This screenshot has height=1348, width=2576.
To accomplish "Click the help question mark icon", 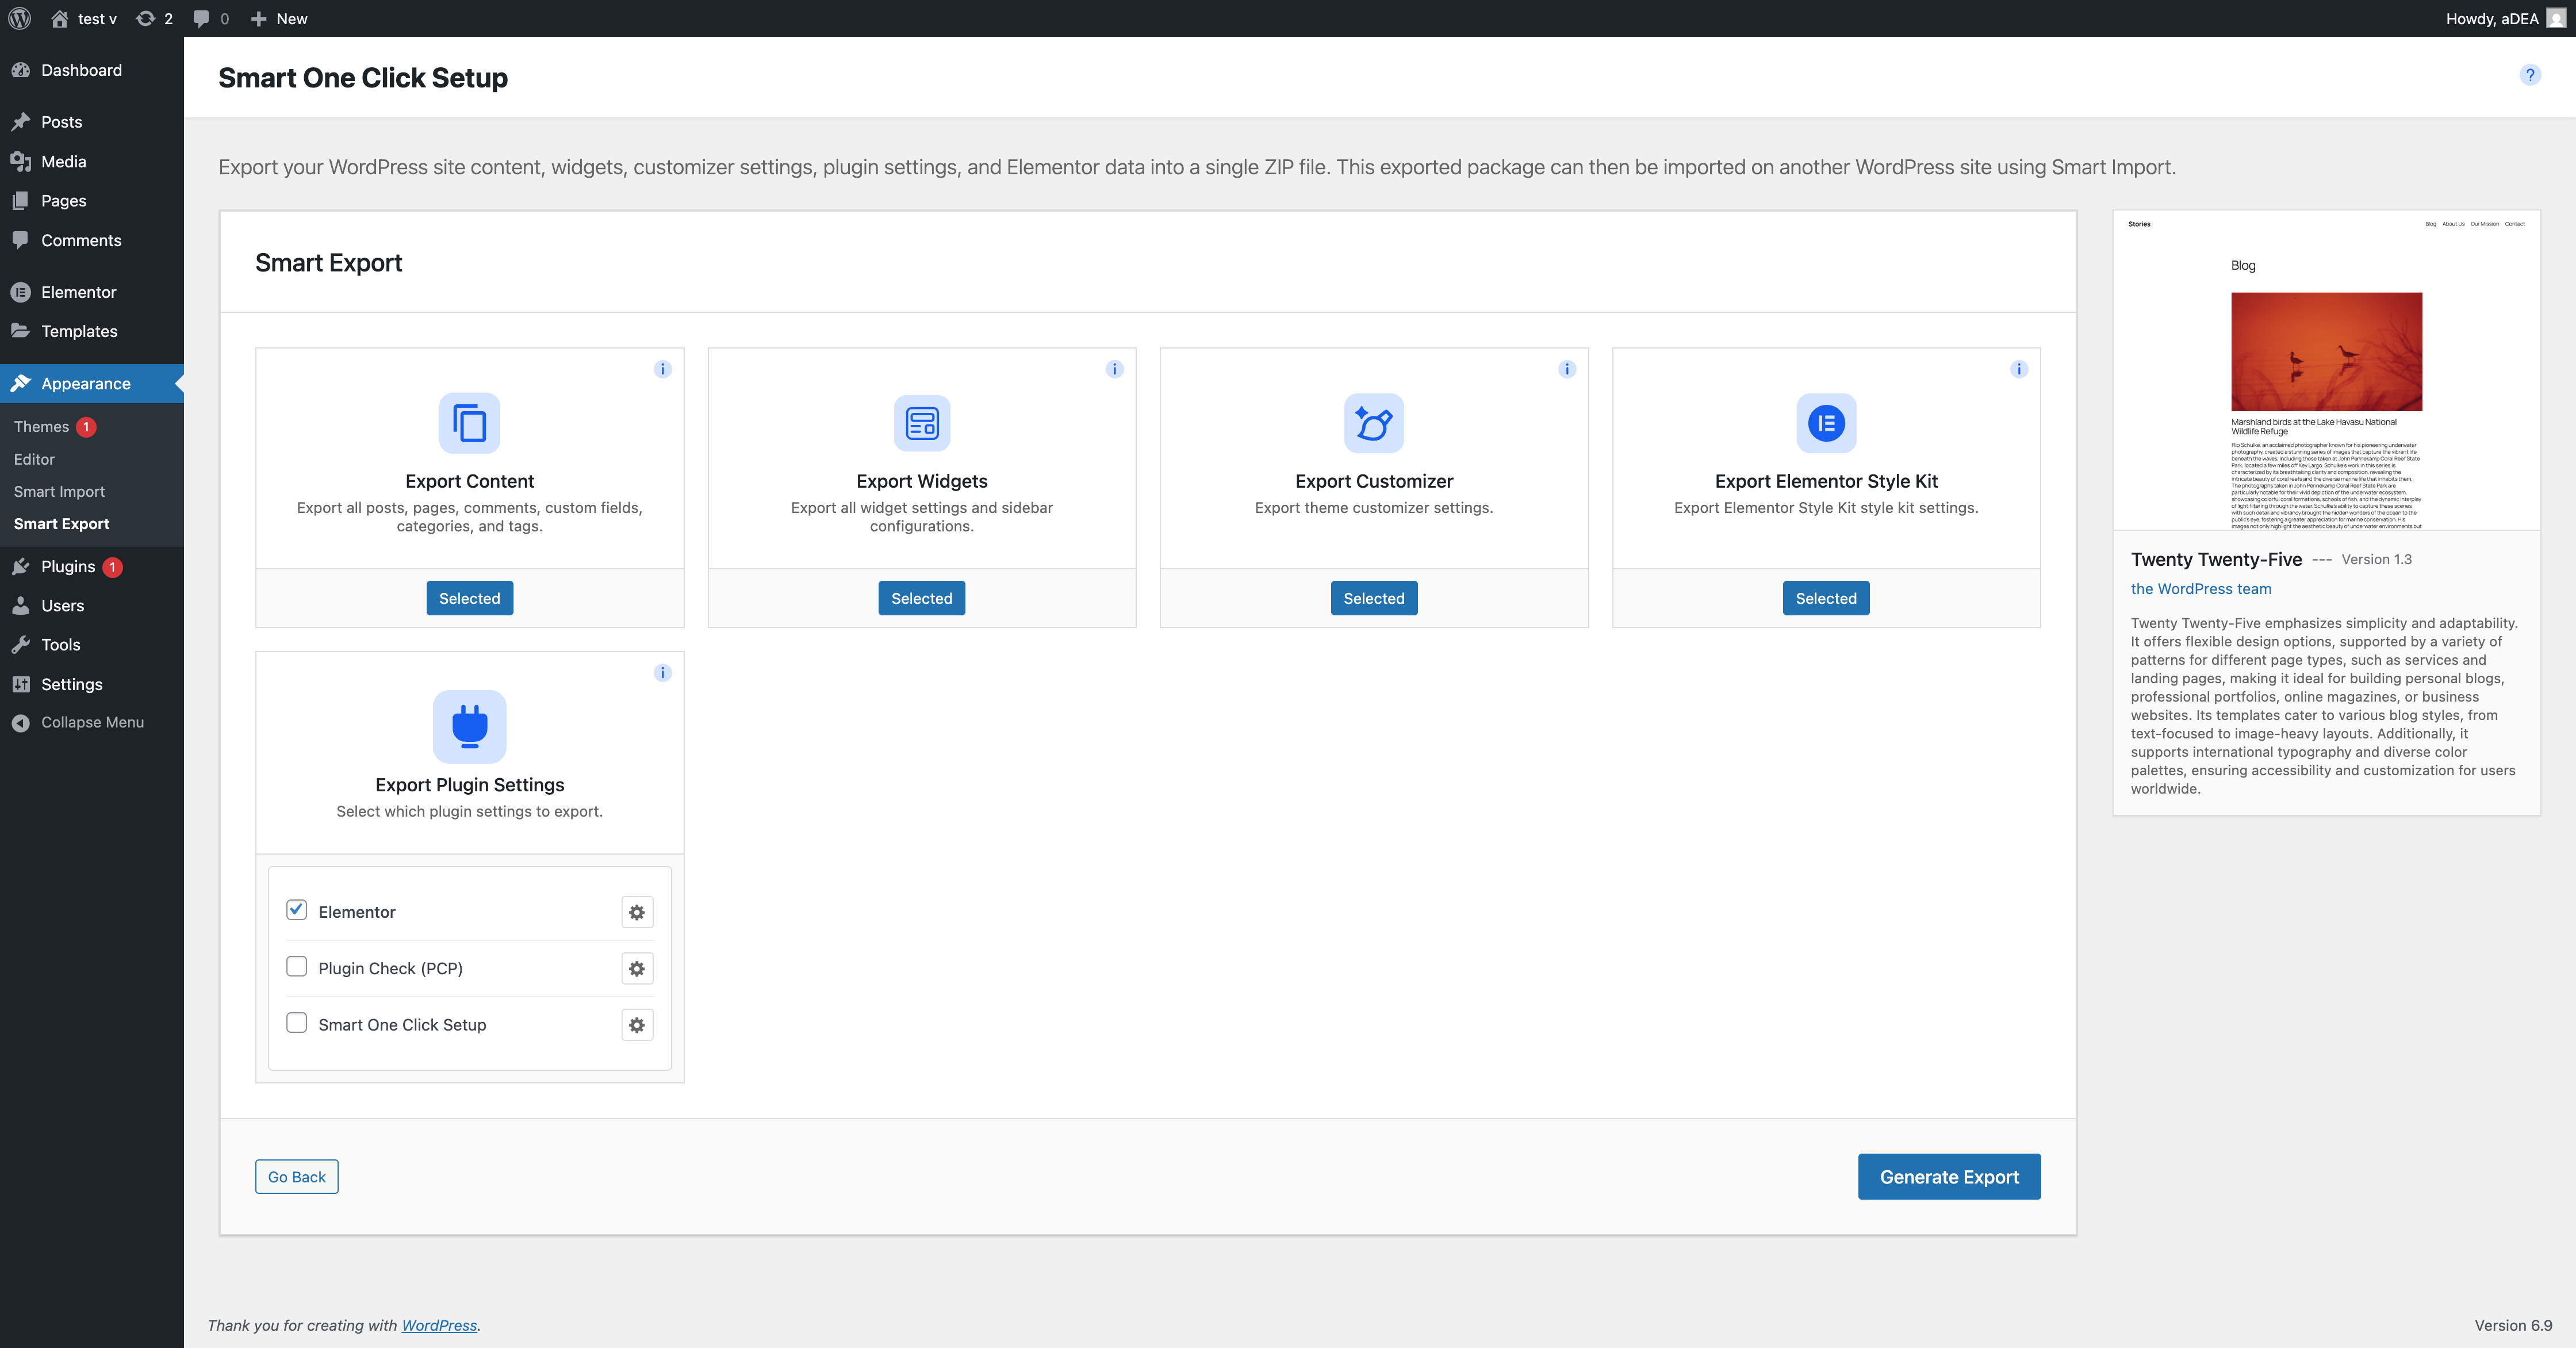I will tap(2530, 74).
